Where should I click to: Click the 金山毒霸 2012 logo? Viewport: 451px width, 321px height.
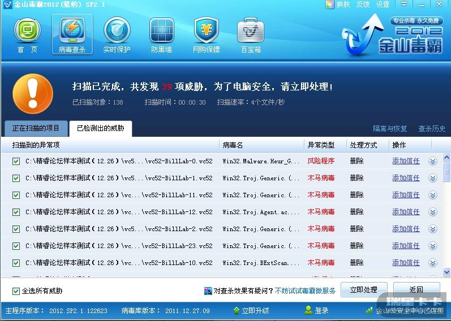point(393,34)
